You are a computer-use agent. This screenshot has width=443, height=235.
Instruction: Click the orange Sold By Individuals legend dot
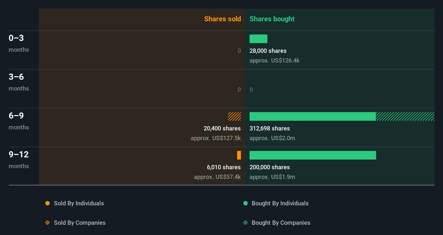point(47,203)
